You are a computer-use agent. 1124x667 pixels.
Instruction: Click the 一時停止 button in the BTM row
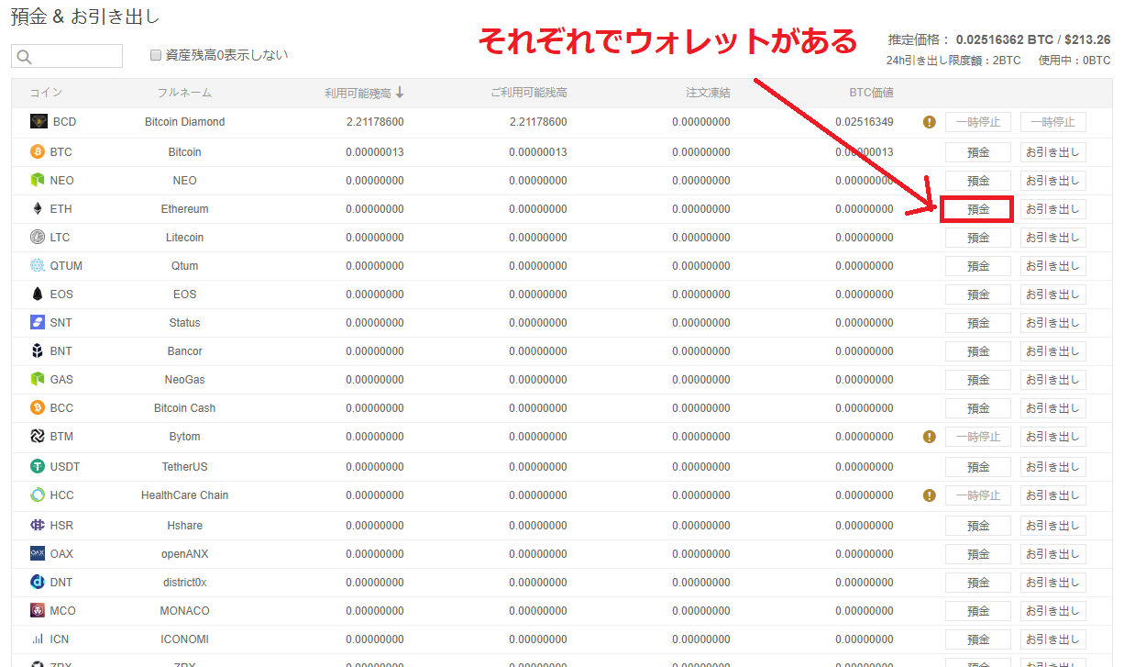(x=978, y=437)
